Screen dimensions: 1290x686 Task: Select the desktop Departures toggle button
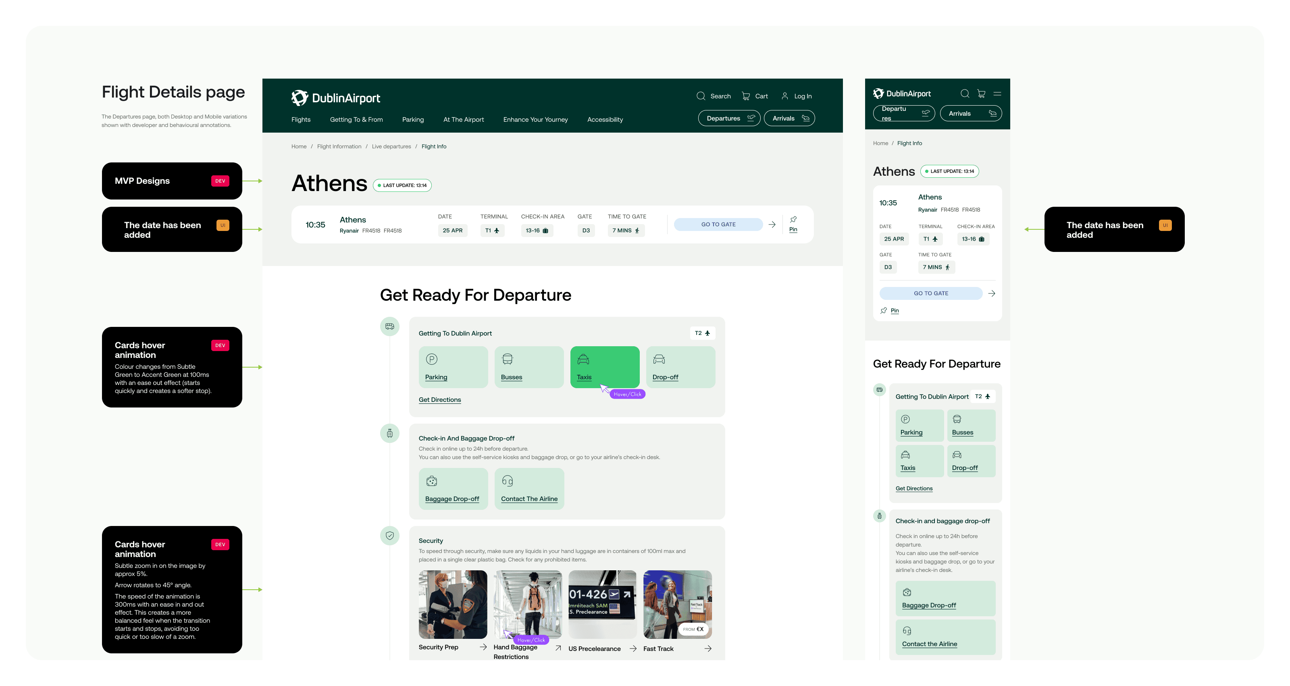[729, 118]
